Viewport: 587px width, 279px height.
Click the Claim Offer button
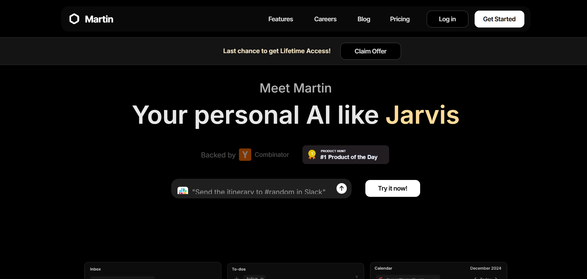tap(370, 51)
